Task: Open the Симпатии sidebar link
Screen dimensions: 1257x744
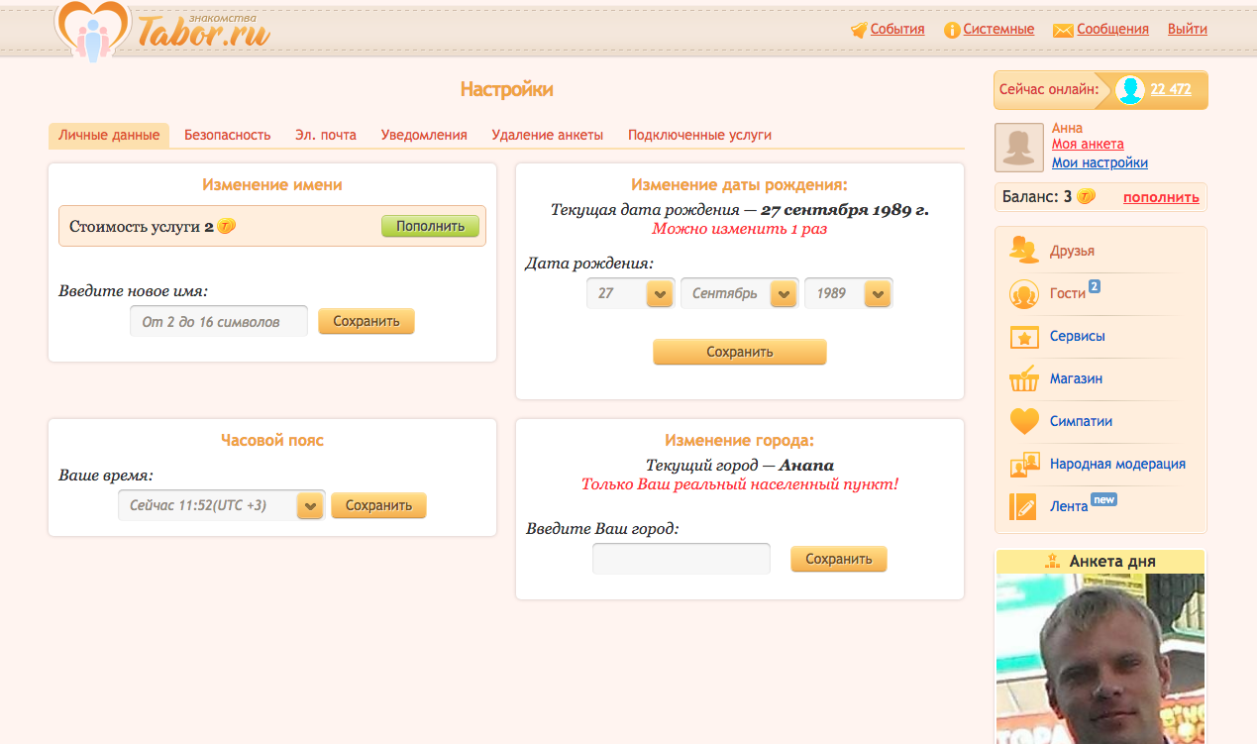Action: (x=1081, y=421)
